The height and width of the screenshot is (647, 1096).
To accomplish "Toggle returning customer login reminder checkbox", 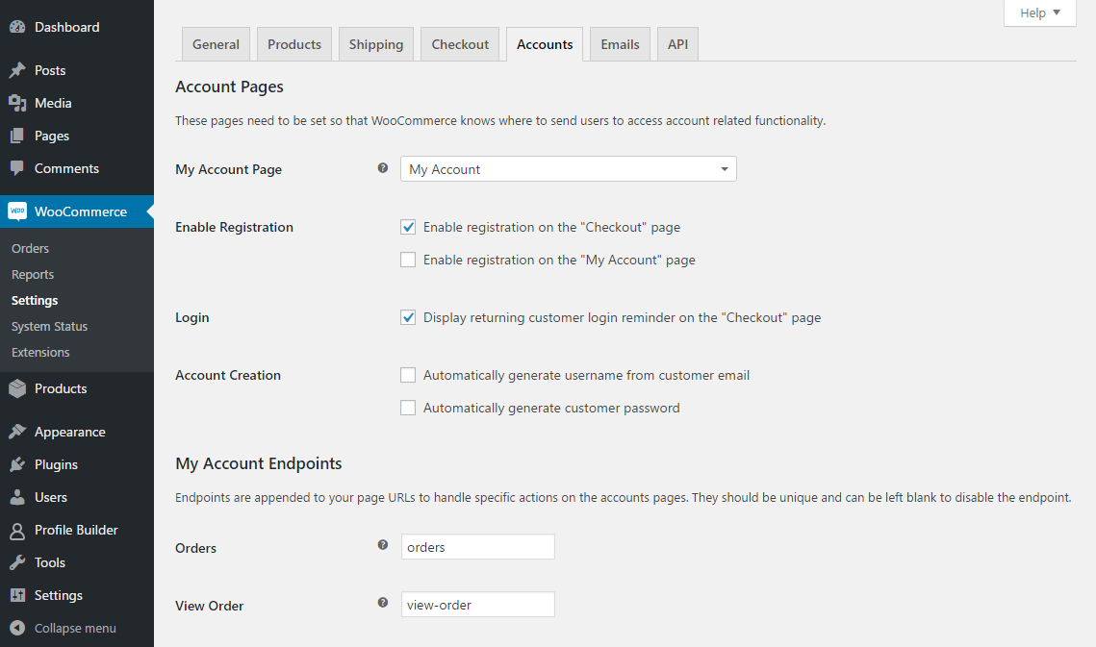I will (408, 317).
